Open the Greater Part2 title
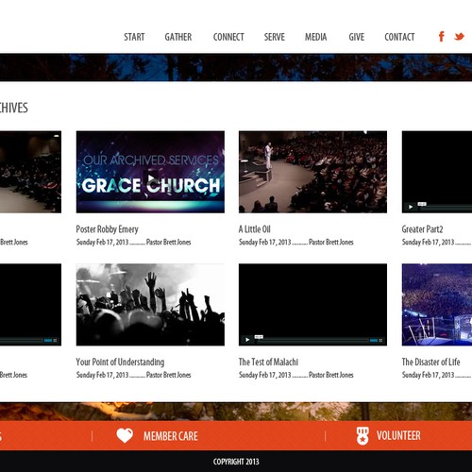 (422, 229)
